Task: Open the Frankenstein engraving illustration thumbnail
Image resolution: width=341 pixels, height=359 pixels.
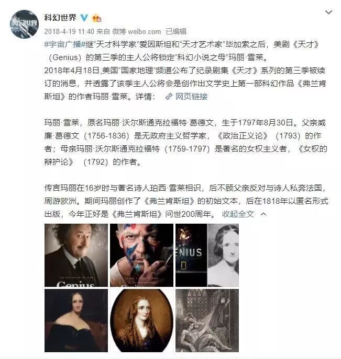Action: pyautogui.click(x=207, y=320)
